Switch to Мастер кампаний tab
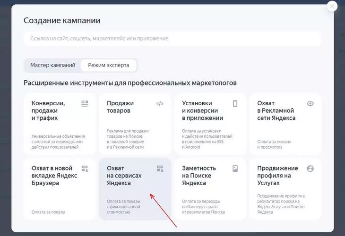The height and width of the screenshot is (236, 345). pyautogui.click(x=53, y=65)
